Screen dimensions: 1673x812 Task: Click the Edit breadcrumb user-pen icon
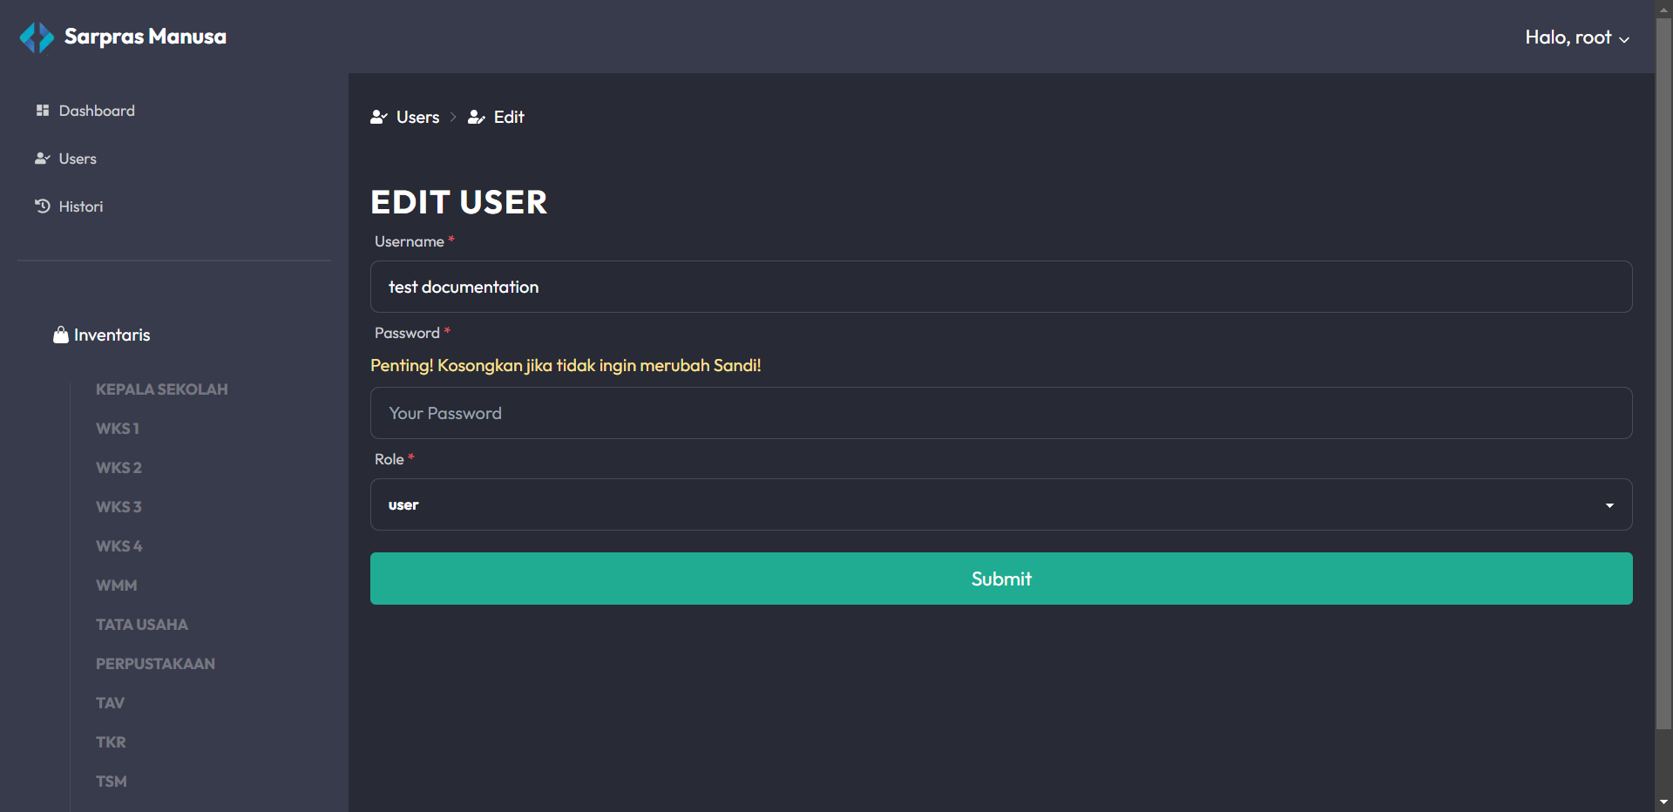(476, 117)
